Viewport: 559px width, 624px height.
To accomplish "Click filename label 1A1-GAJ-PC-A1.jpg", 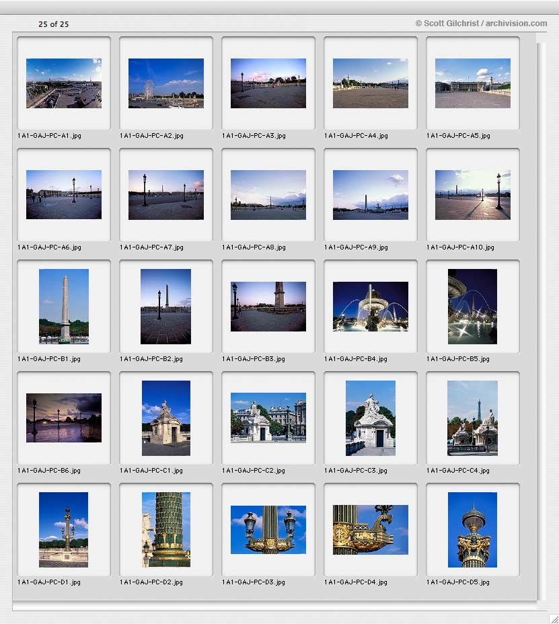I will tap(49, 136).
